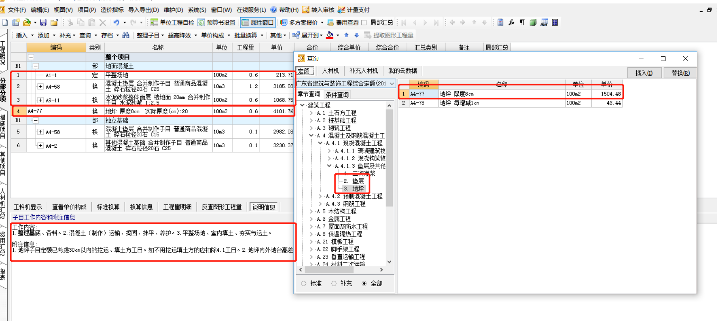
Task: Click 计量支付 toolbar button
Action: [x=354, y=10]
